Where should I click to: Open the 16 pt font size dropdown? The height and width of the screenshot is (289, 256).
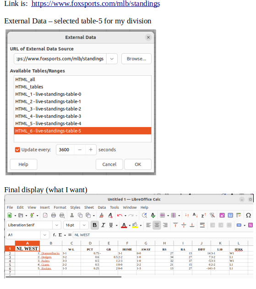84,225
